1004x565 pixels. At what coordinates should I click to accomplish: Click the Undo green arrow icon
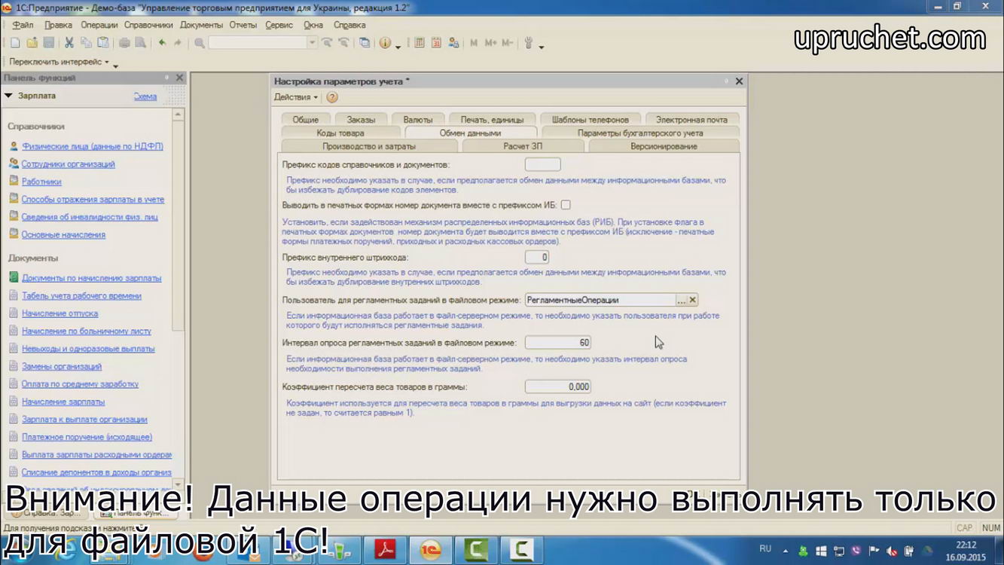[162, 43]
